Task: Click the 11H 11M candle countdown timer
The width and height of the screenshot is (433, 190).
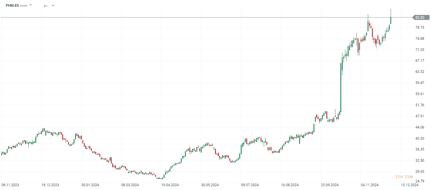Action: pyautogui.click(x=404, y=177)
